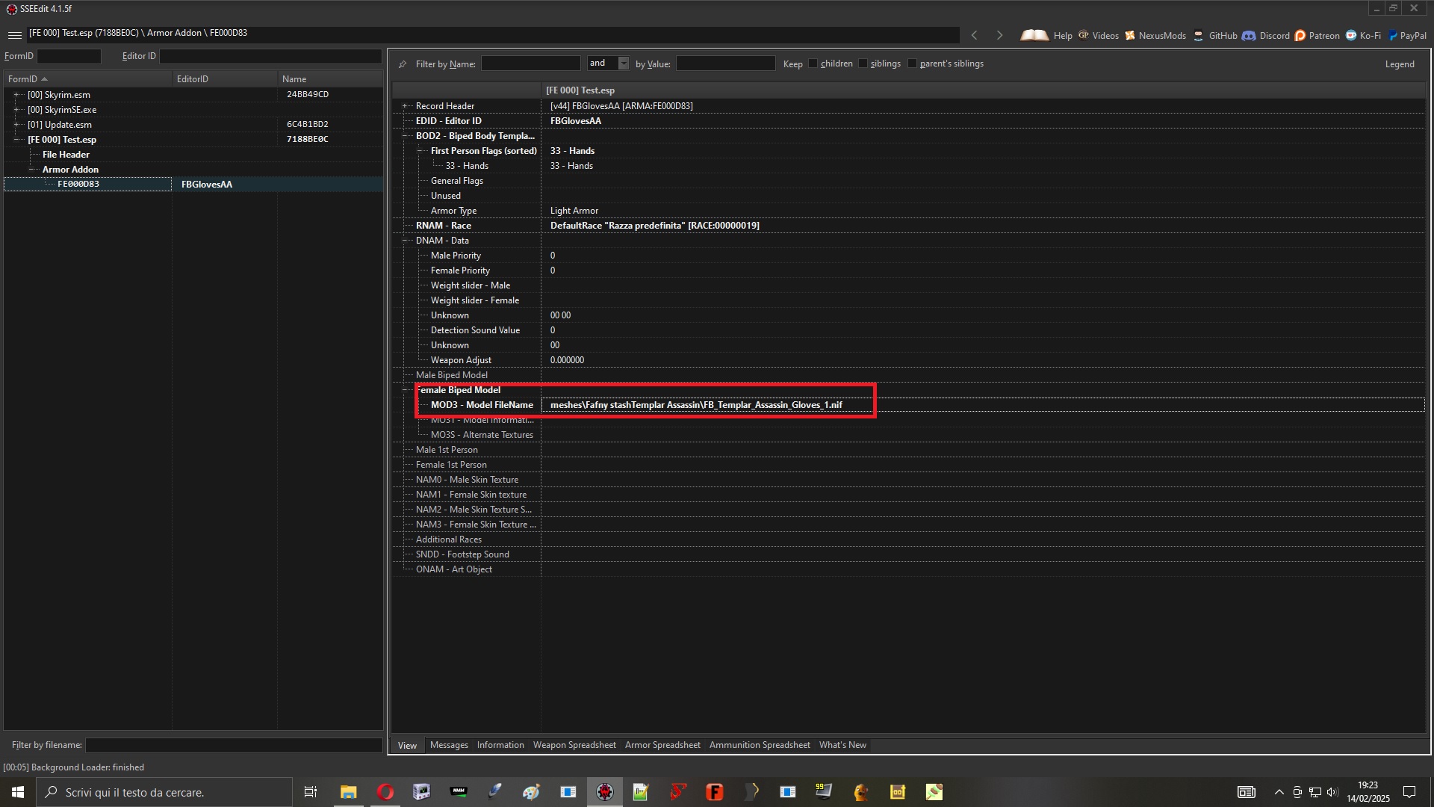Open the Windows Start menu
Viewport: 1434px width, 807px height.
tap(18, 792)
